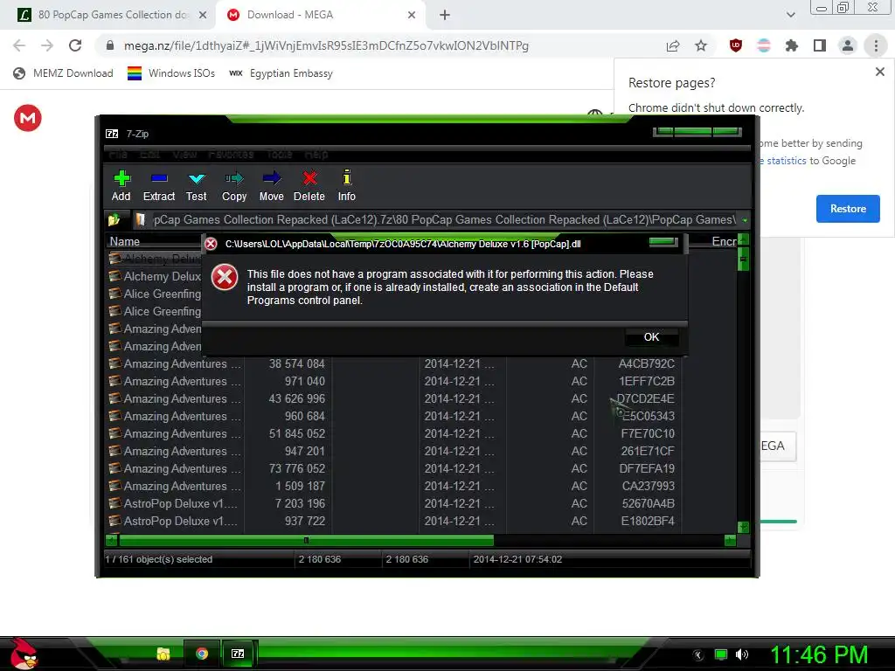Open the File menu in 7-Zip
This screenshot has height=671, width=895.
[x=118, y=154]
